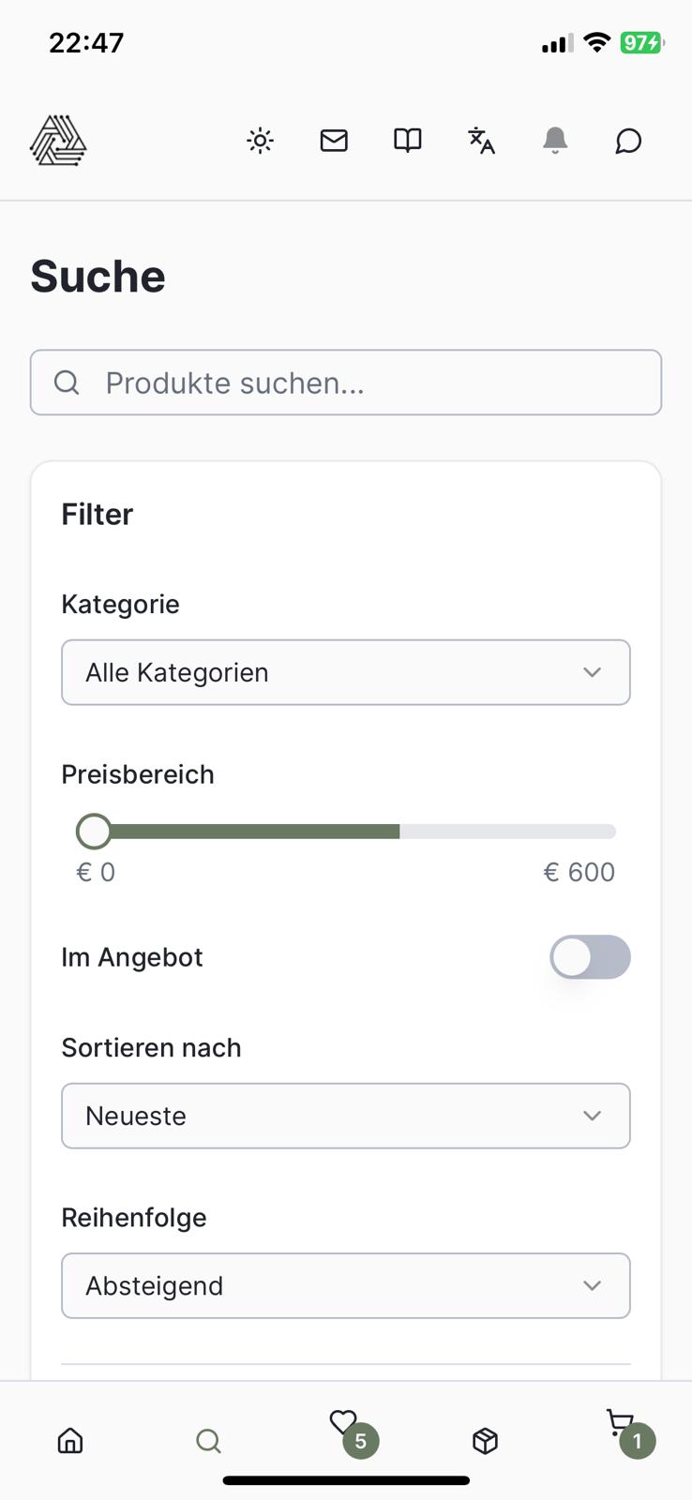This screenshot has height=1500, width=692.
Task: Expand the Alle Kategorien dropdown
Action: pos(346,672)
